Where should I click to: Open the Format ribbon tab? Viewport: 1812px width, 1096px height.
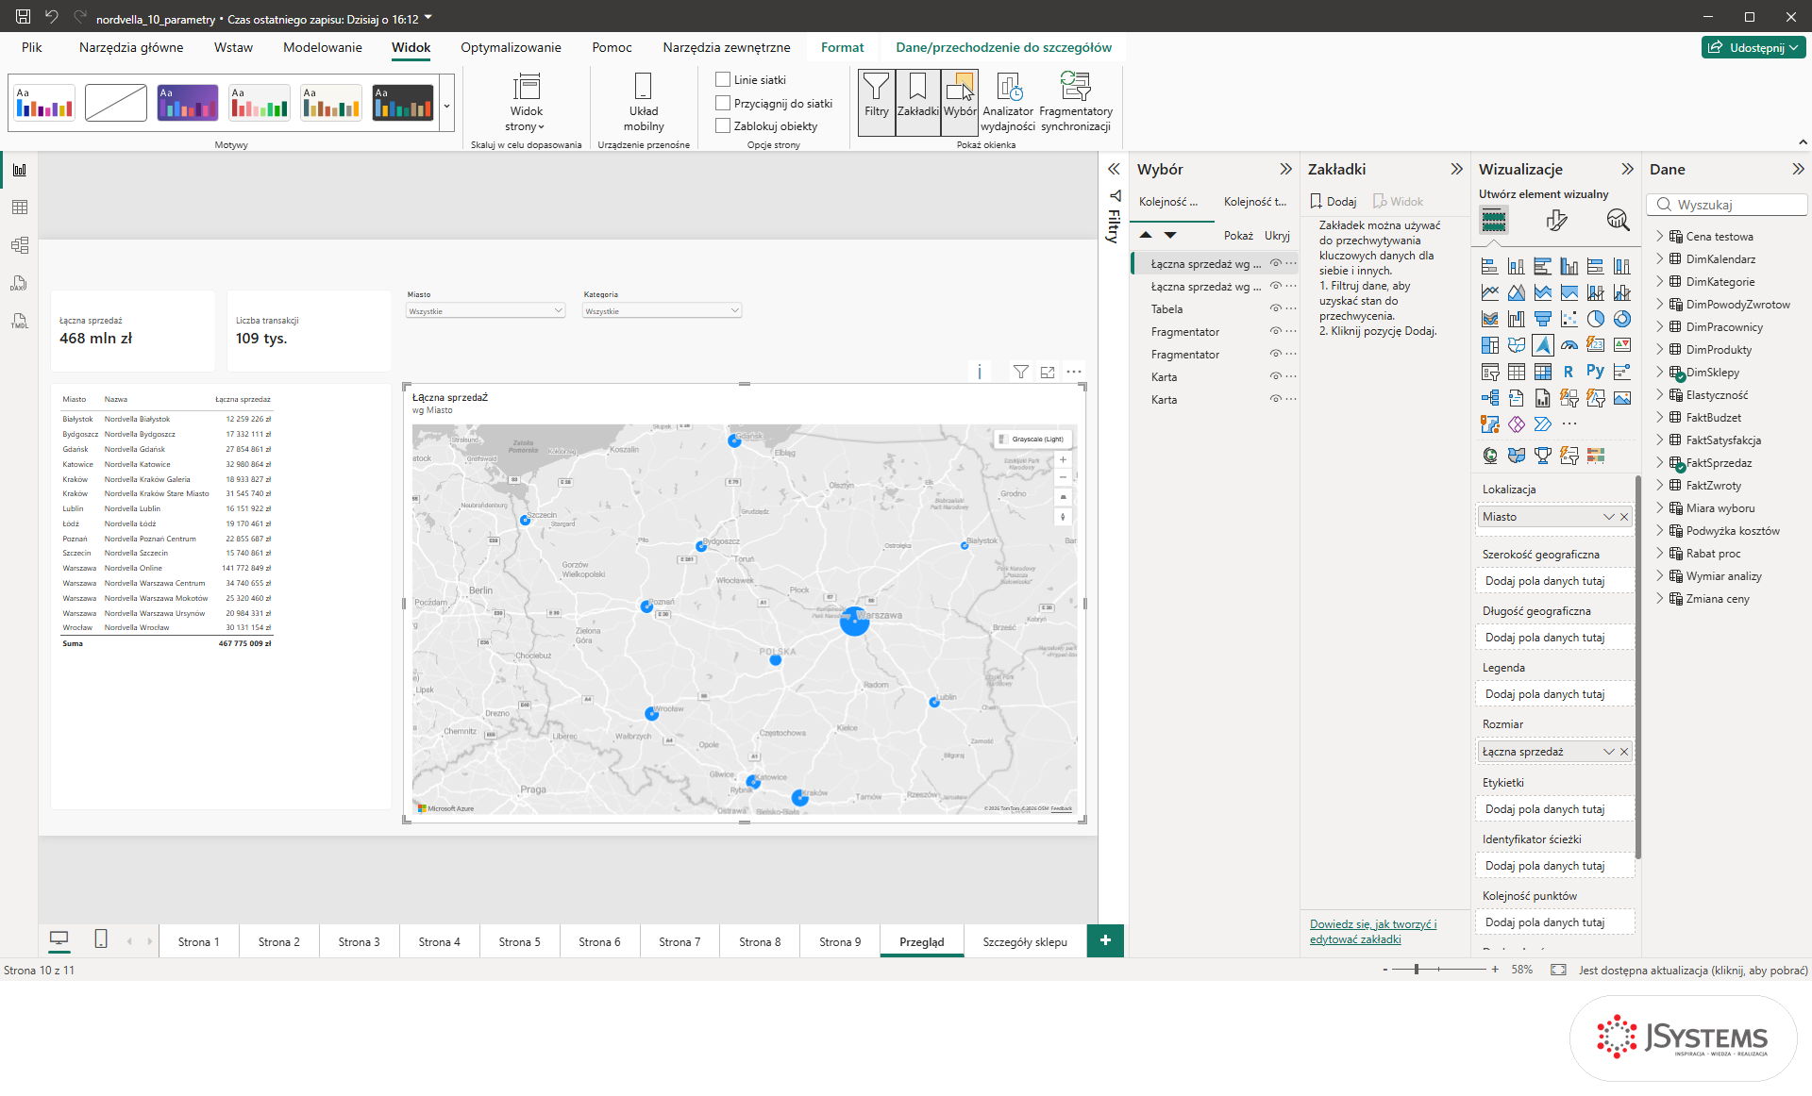pyautogui.click(x=842, y=47)
